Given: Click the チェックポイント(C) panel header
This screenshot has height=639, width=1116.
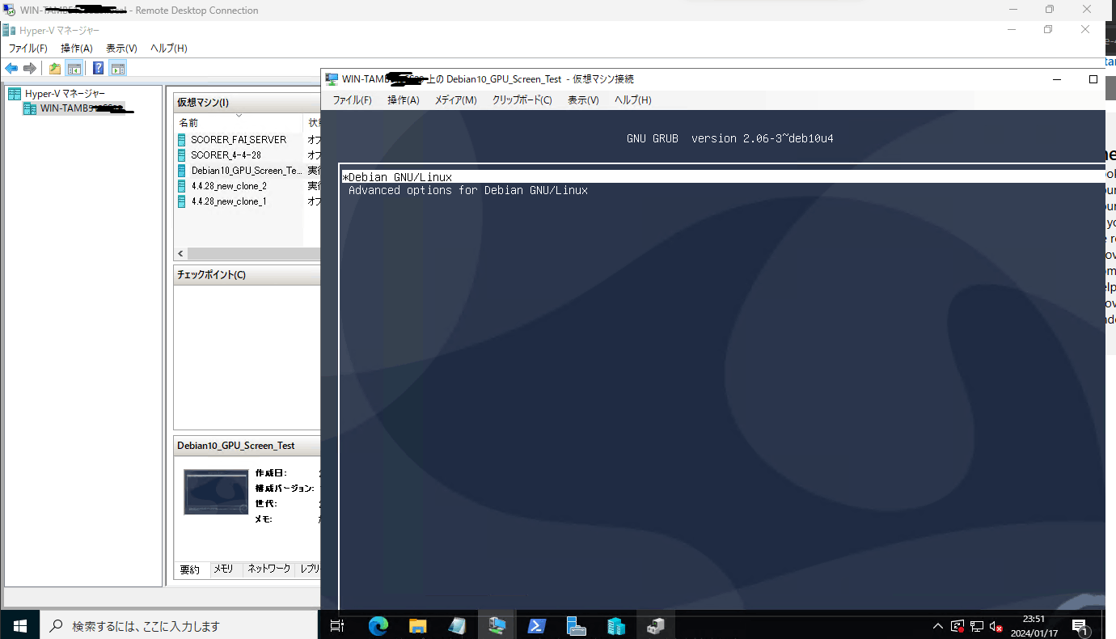Looking at the screenshot, I should click(247, 275).
